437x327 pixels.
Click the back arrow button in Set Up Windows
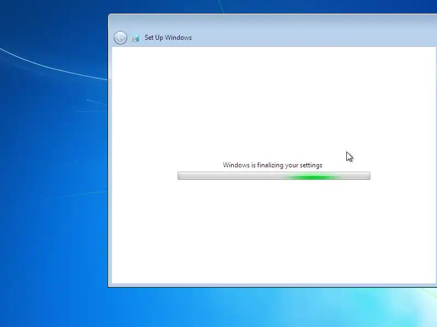pos(120,38)
